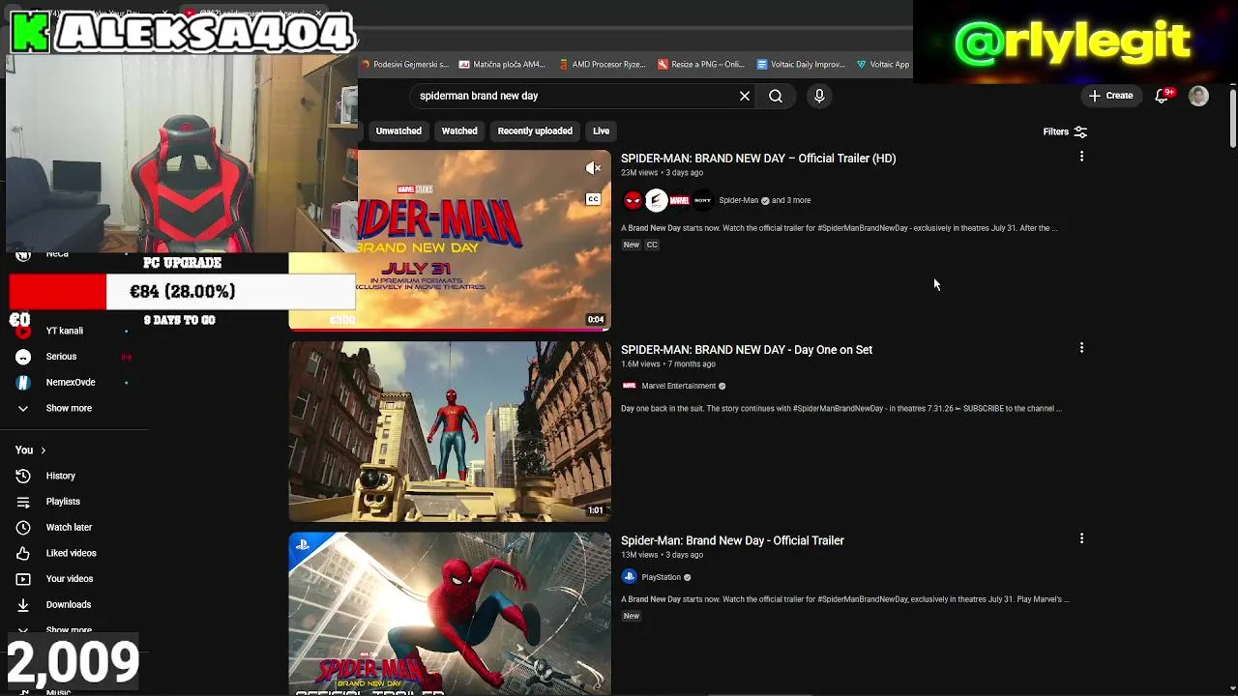Open Watch later in the sidebar
Viewport: 1238px width, 696px height.
pos(69,527)
